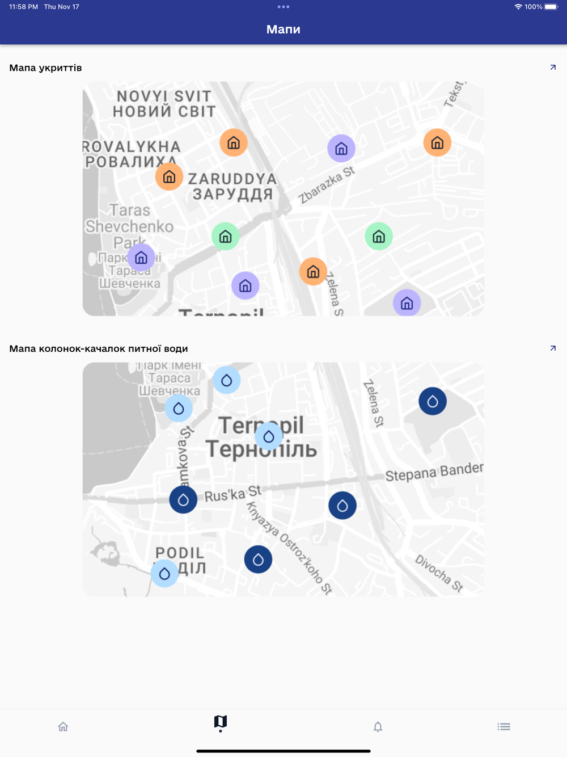Tap 'Мапа колонок-качалок питної води' heading
The image size is (567, 757).
tap(99, 348)
